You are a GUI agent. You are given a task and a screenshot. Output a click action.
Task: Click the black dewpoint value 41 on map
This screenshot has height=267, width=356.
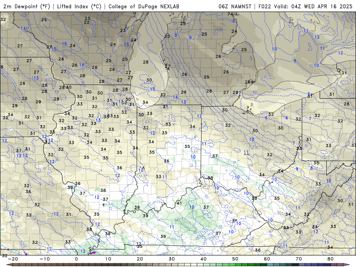(179, 203)
